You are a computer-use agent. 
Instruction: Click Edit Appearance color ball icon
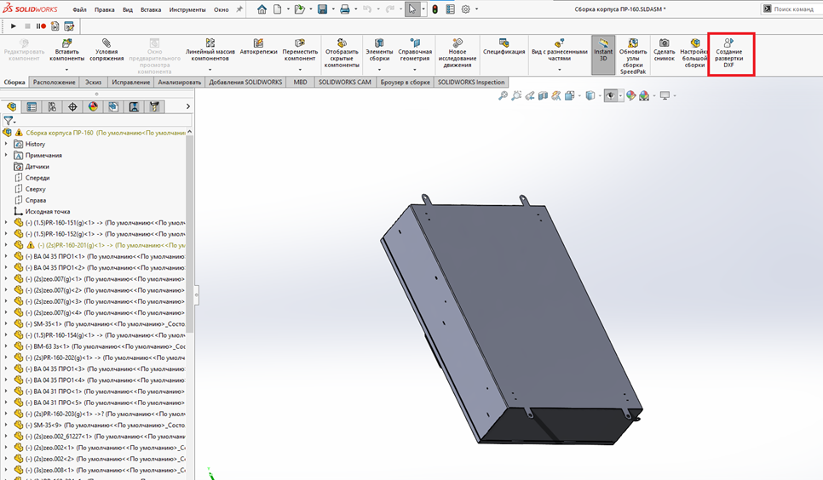click(630, 95)
